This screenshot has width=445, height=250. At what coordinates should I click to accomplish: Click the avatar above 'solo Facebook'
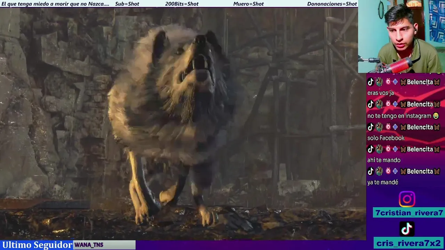coord(379,127)
